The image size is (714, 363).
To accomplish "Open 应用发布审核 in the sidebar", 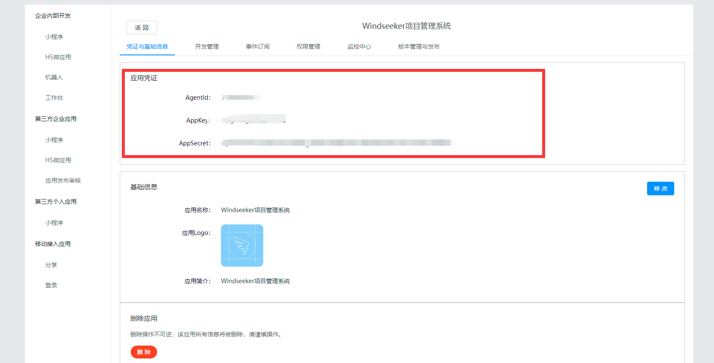I will pyautogui.click(x=63, y=180).
